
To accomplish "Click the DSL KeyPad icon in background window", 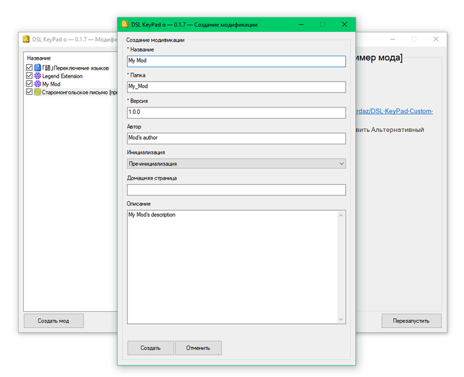I will coord(27,39).
